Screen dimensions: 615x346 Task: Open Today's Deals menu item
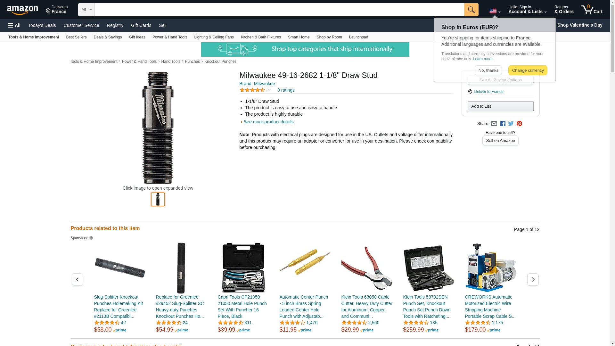[42, 25]
